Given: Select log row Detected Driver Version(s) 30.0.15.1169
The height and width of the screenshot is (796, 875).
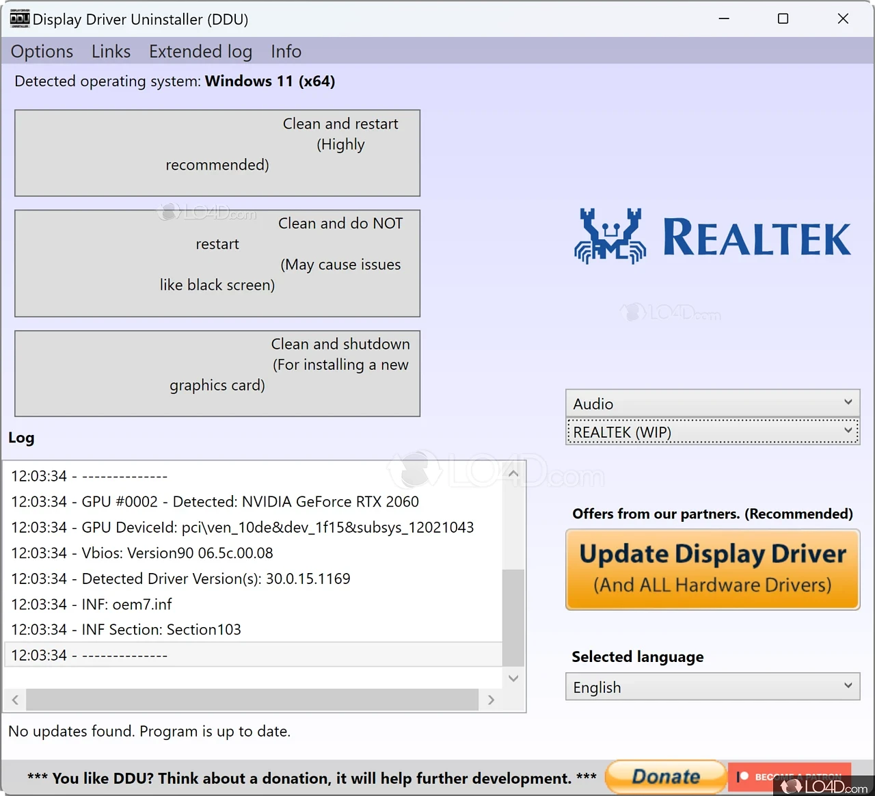Looking at the screenshot, I should click(x=253, y=579).
